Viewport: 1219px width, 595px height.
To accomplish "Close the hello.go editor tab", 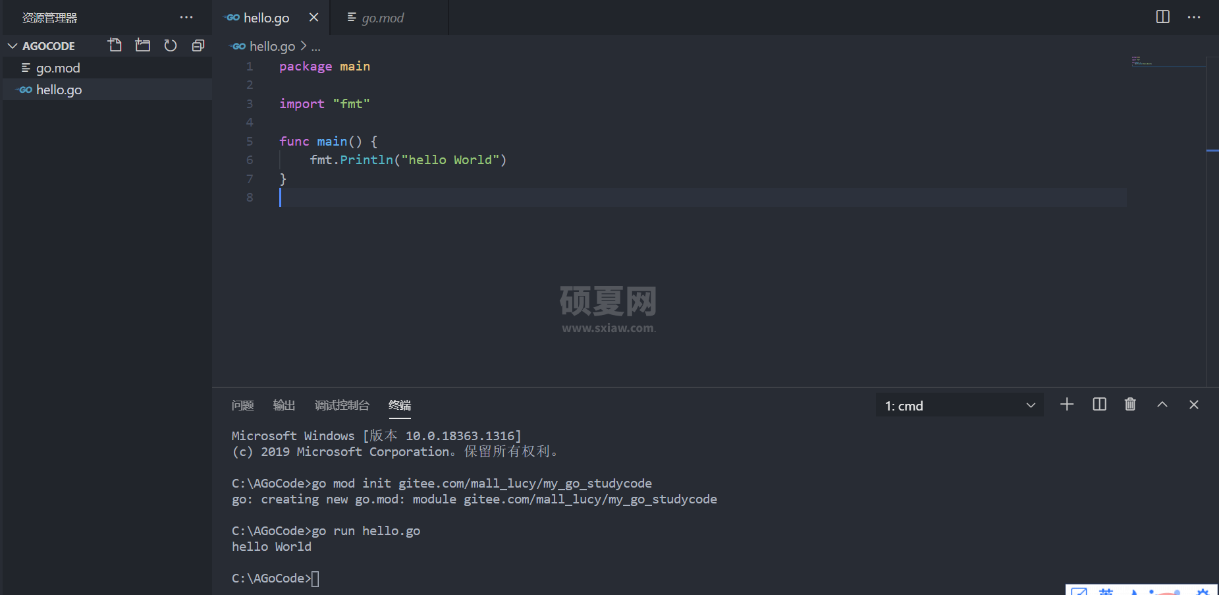I will tap(314, 17).
